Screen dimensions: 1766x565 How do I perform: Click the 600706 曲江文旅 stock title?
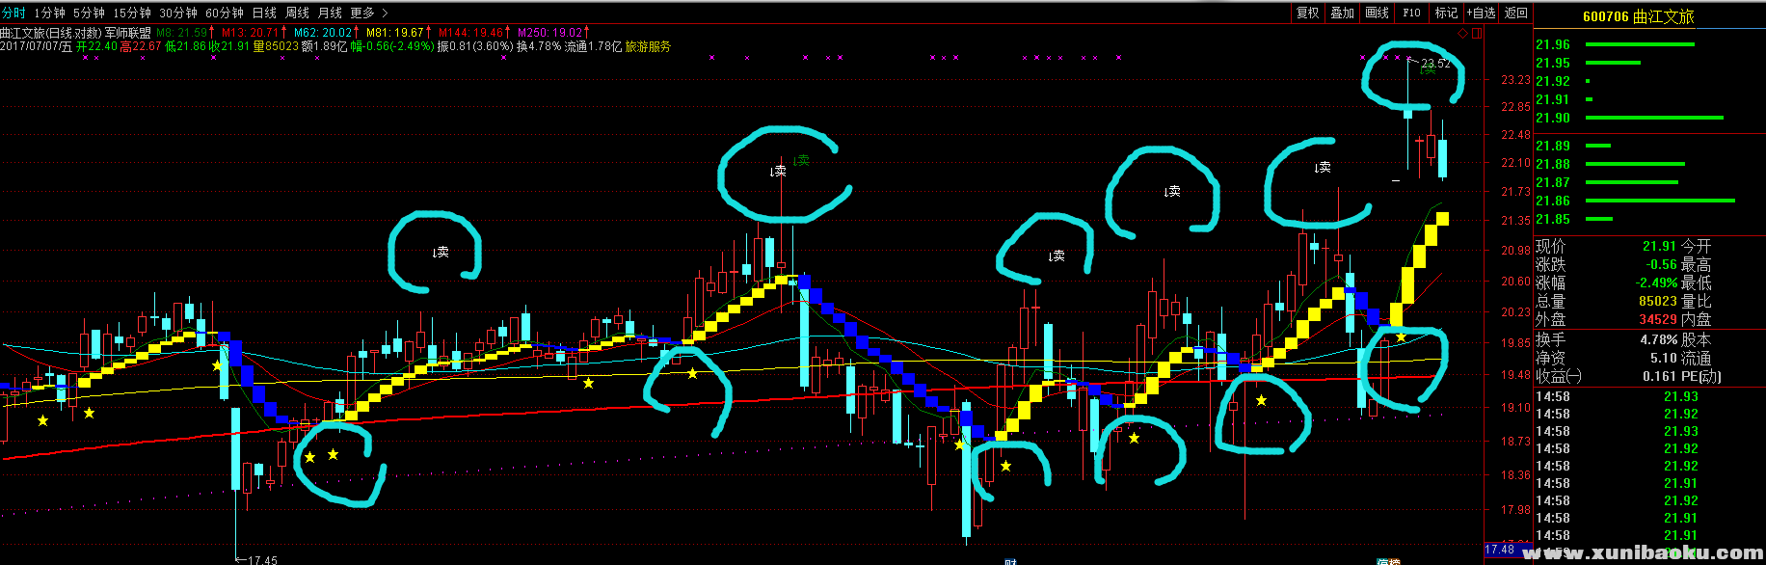point(1638,16)
